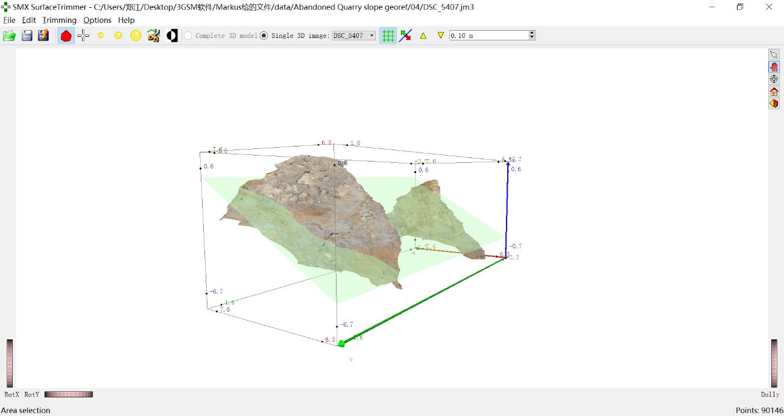Activate the red hand pan tool
The image size is (784, 416).
[x=774, y=67]
